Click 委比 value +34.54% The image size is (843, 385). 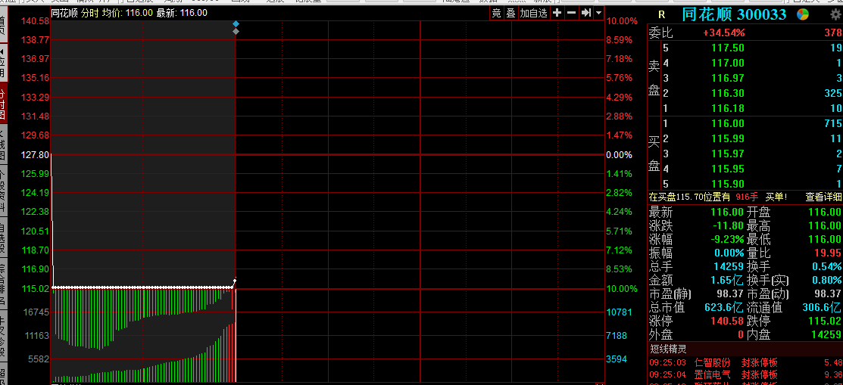723,33
